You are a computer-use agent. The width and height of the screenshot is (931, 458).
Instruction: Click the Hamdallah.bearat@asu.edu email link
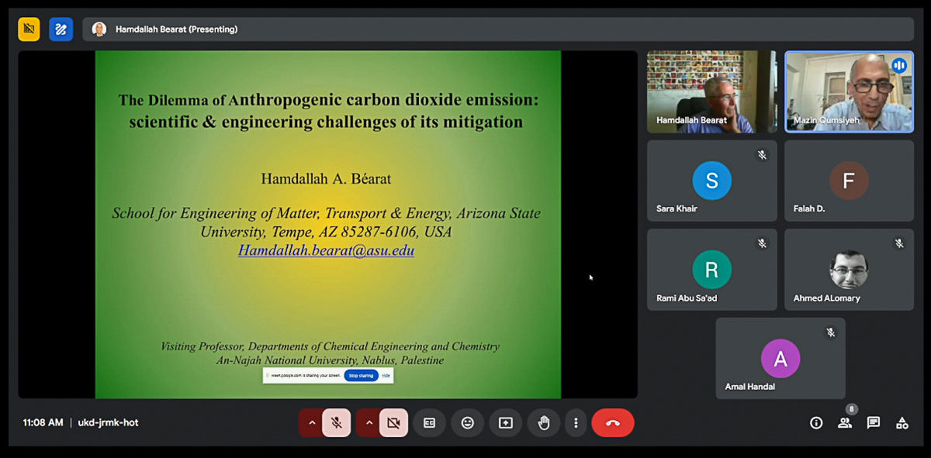326,251
